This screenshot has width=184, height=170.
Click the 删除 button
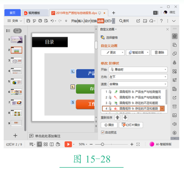159,53
